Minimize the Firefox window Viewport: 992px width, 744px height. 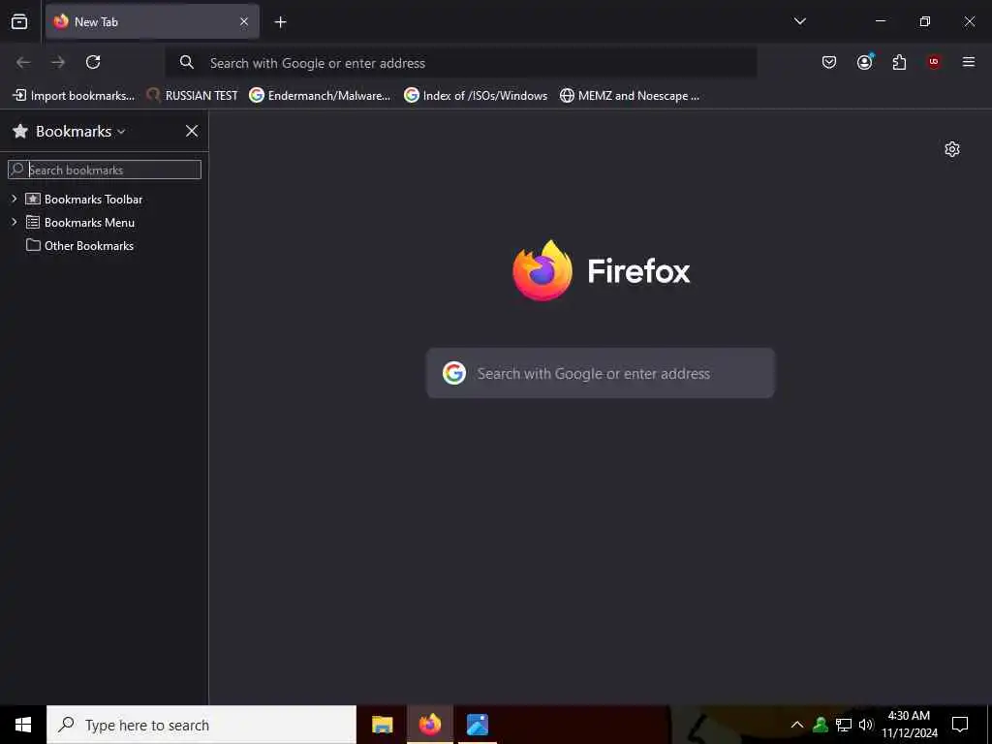point(880,21)
